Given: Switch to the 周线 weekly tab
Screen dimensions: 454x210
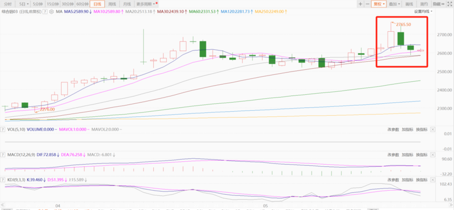Looking at the screenshot, I should point(112,4).
